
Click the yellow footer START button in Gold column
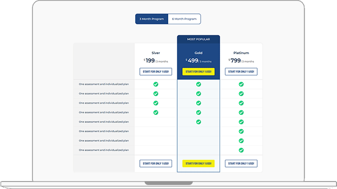198,163
